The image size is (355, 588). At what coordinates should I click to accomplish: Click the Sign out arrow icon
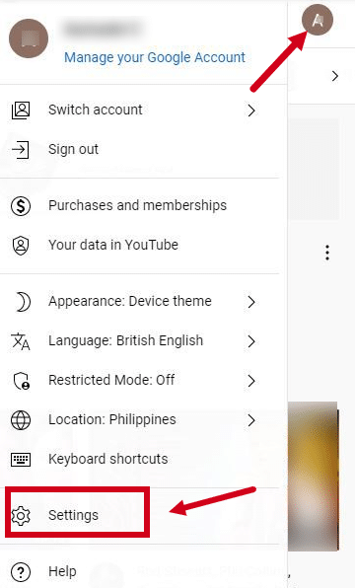pyautogui.click(x=21, y=150)
